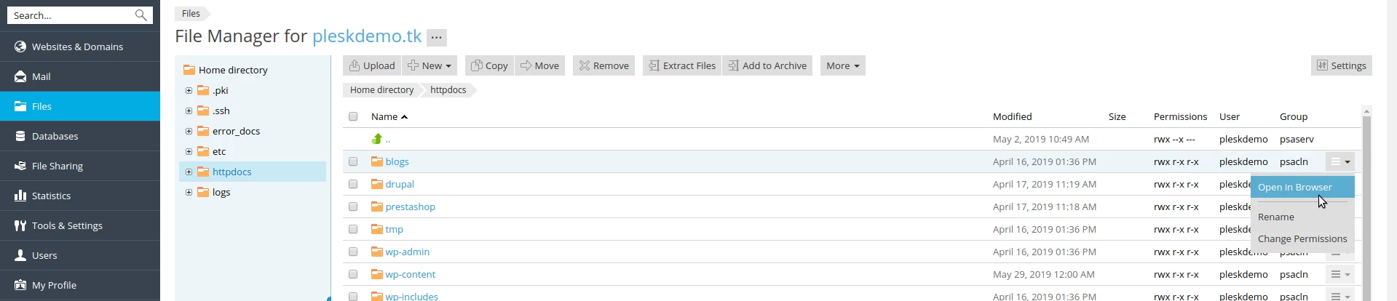Click httpdocs breadcrumb in path

click(448, 90)
